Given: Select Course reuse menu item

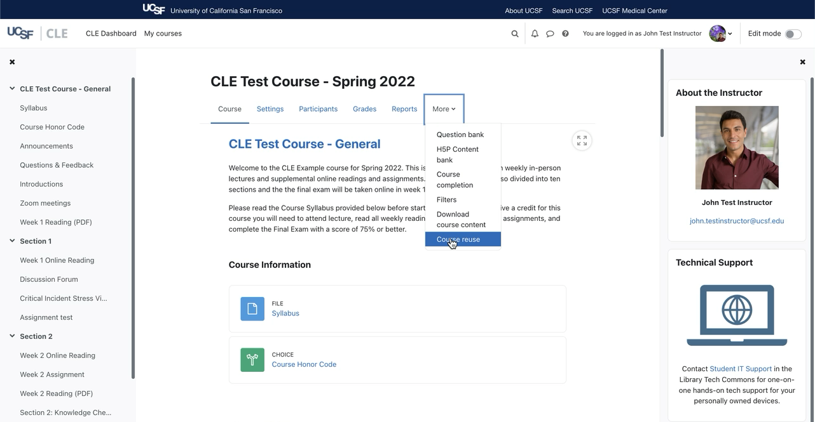Looking at the screenshot, I should tap(463, 239).
